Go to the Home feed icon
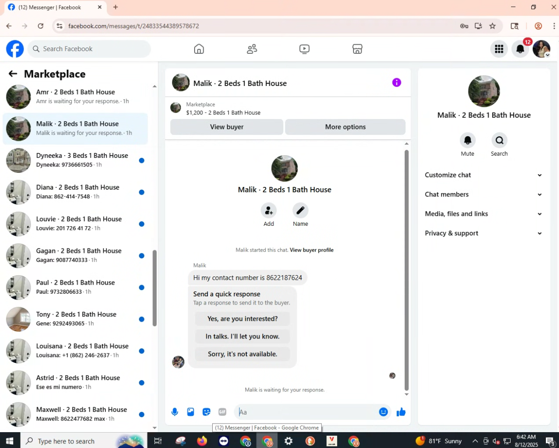The height and width of the screenshot is (448, 559). (199, 49)
